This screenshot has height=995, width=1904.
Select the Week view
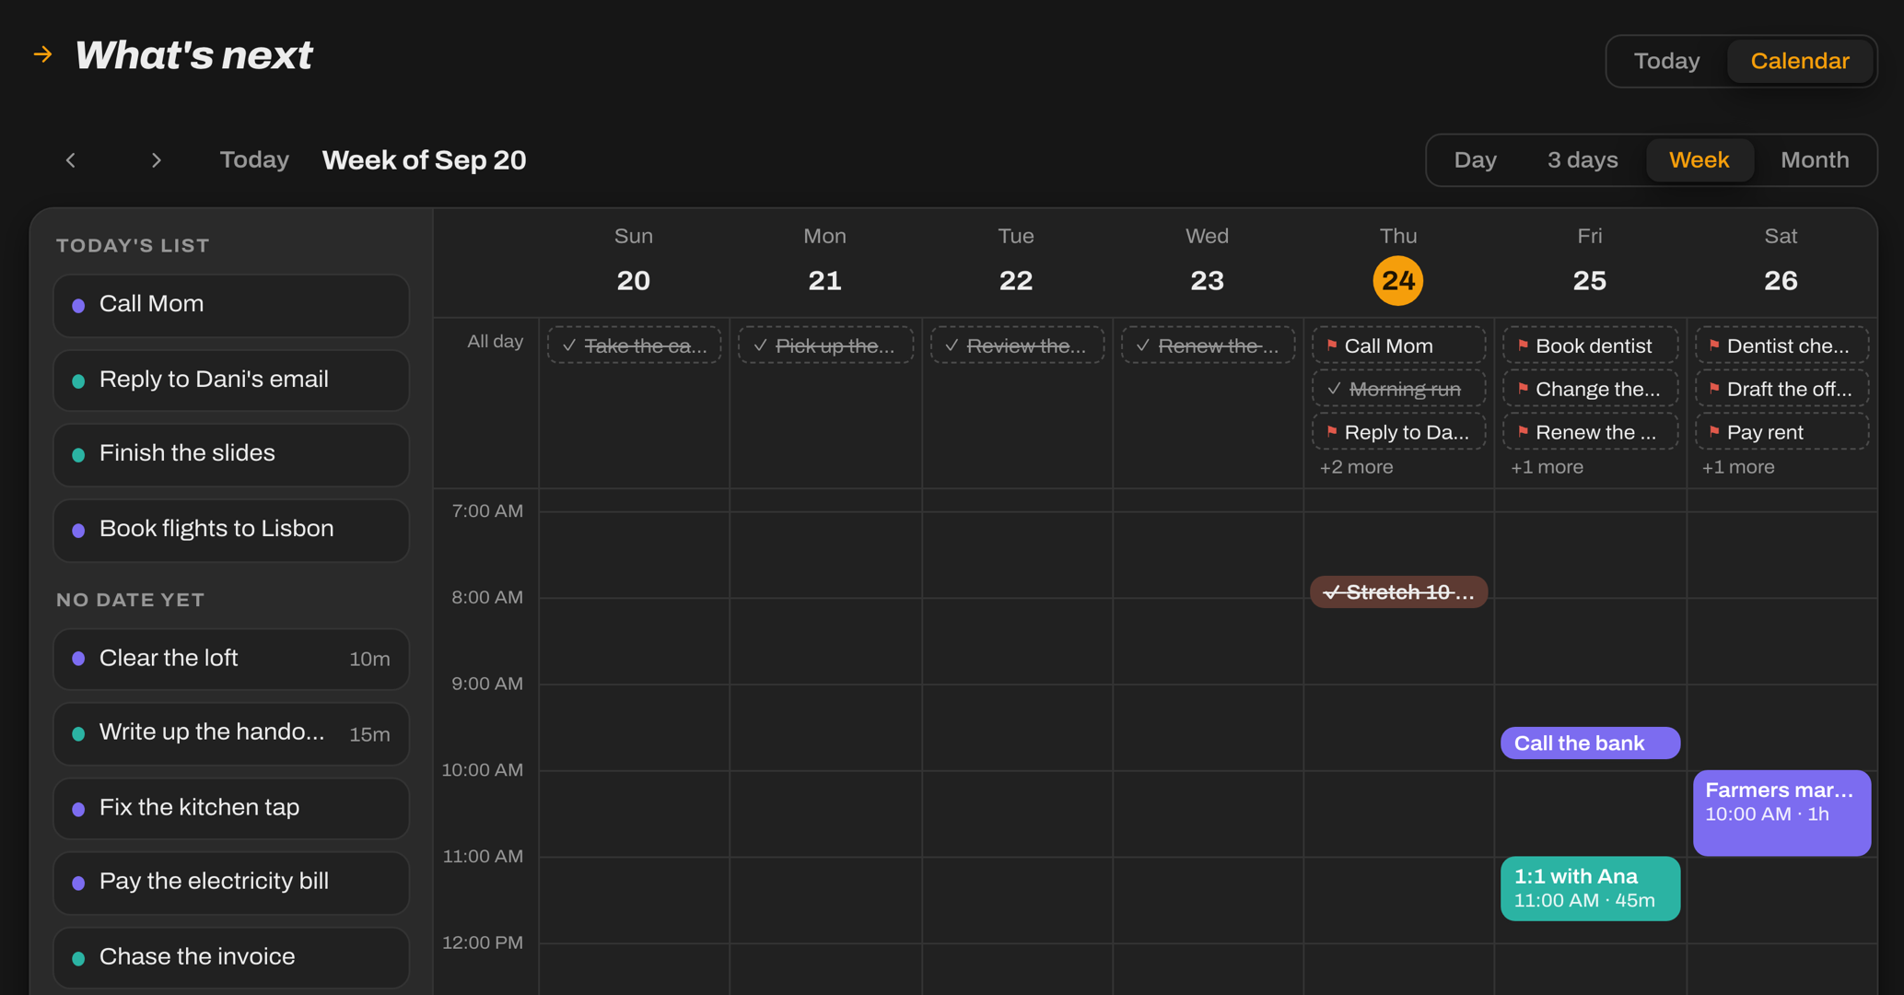click(1699, 160)
